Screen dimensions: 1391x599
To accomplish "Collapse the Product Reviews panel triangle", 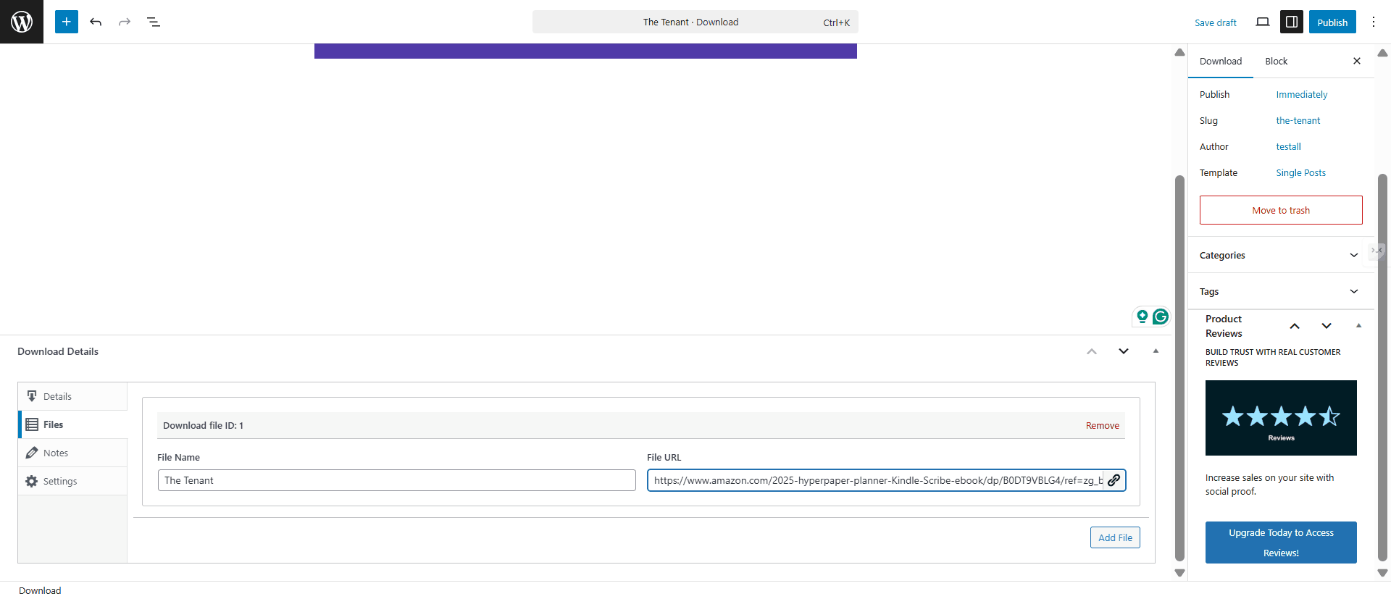I will [x=1358, y=326].
